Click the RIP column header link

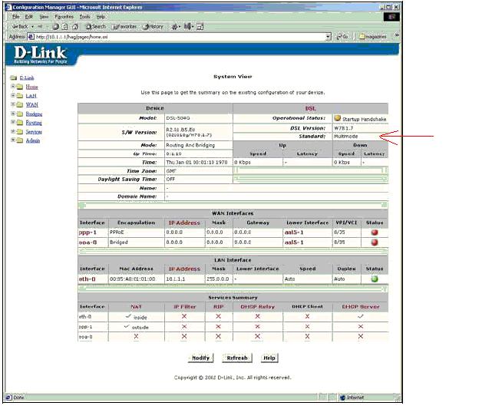tap(219, 307)
